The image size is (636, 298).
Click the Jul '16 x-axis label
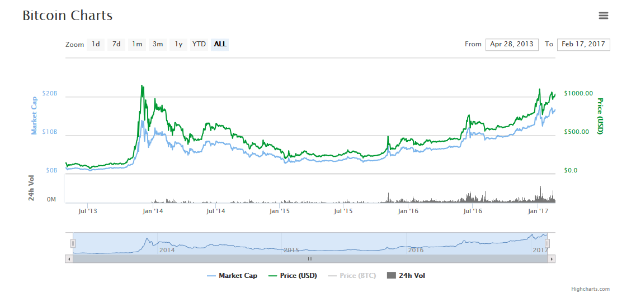[x=473, y=211]
